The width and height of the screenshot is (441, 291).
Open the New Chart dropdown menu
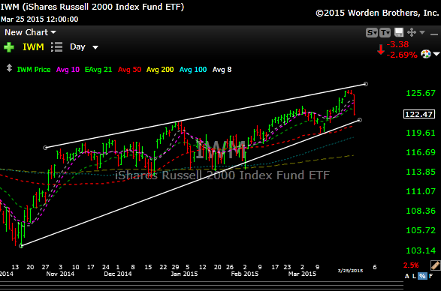tap(30, 32)
